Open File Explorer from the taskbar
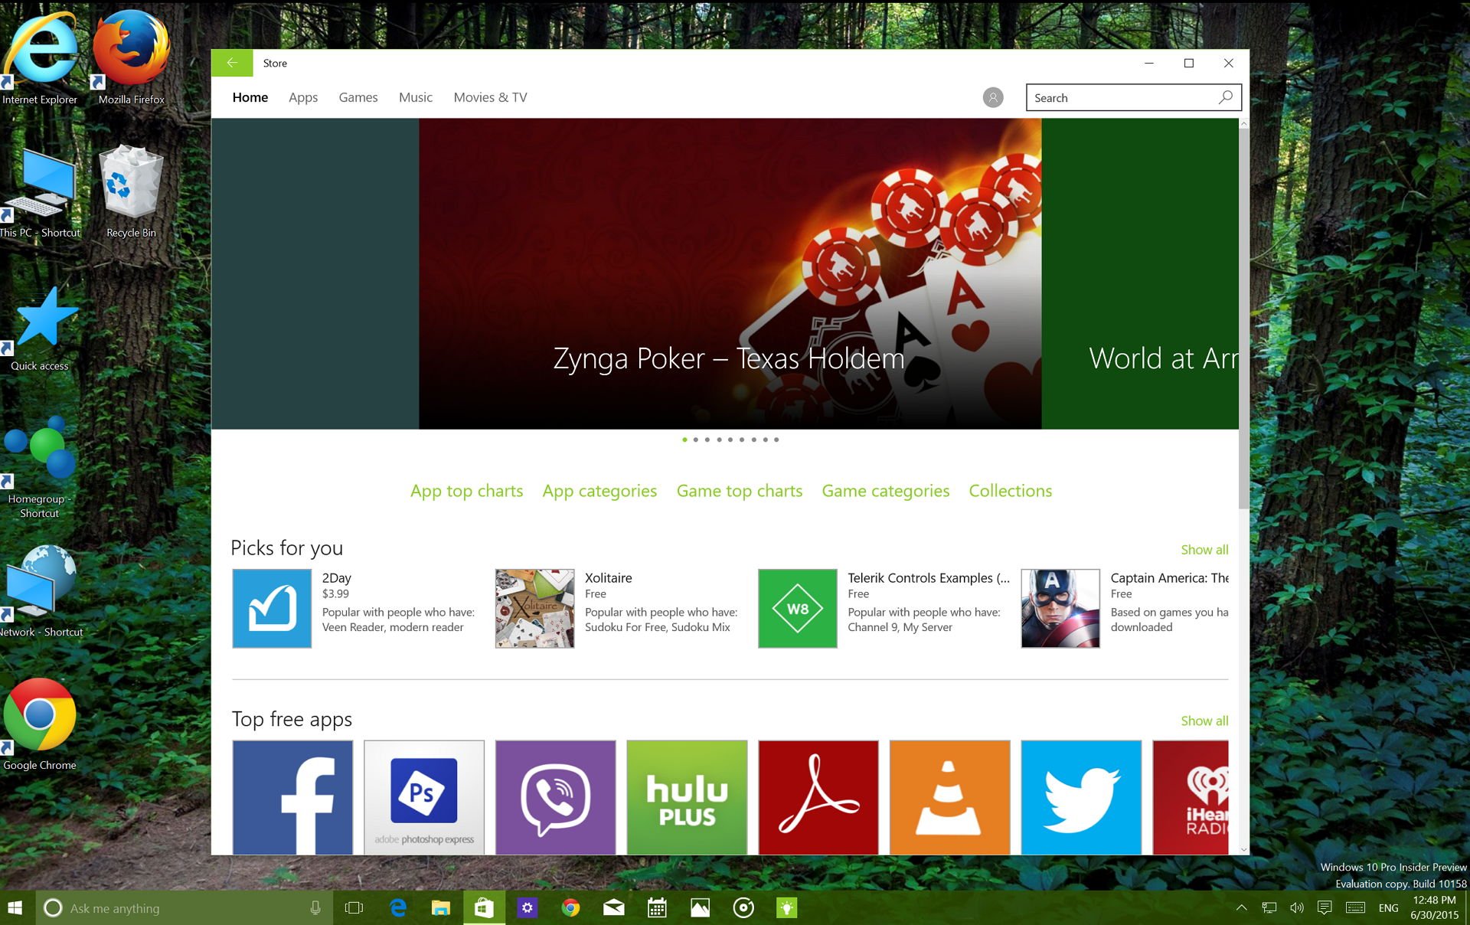This screenshot has height=925, width=1470. (x=440, y=908)
